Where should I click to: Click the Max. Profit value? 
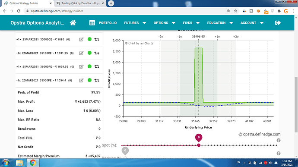tap(88, 102)
